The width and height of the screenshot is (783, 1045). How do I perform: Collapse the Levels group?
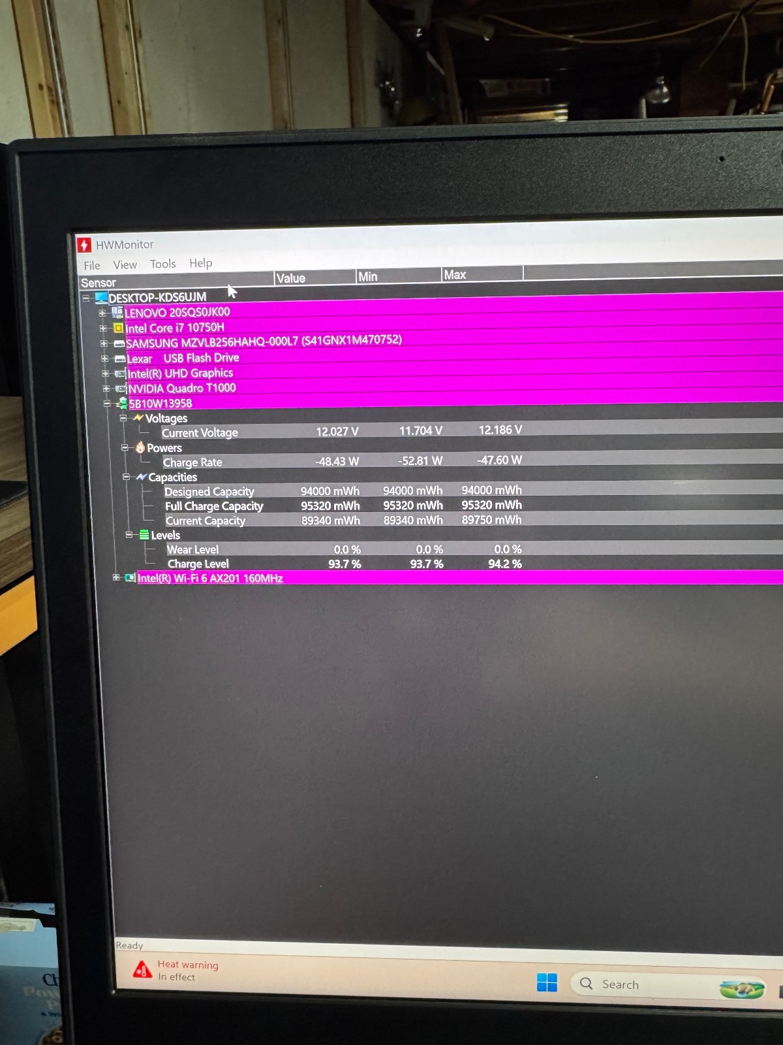[x=129, y=534]
